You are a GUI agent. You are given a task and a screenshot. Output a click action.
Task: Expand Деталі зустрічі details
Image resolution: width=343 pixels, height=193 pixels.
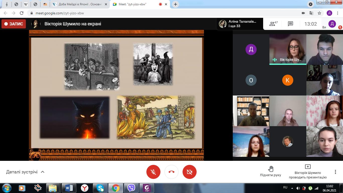pos(25,172)
